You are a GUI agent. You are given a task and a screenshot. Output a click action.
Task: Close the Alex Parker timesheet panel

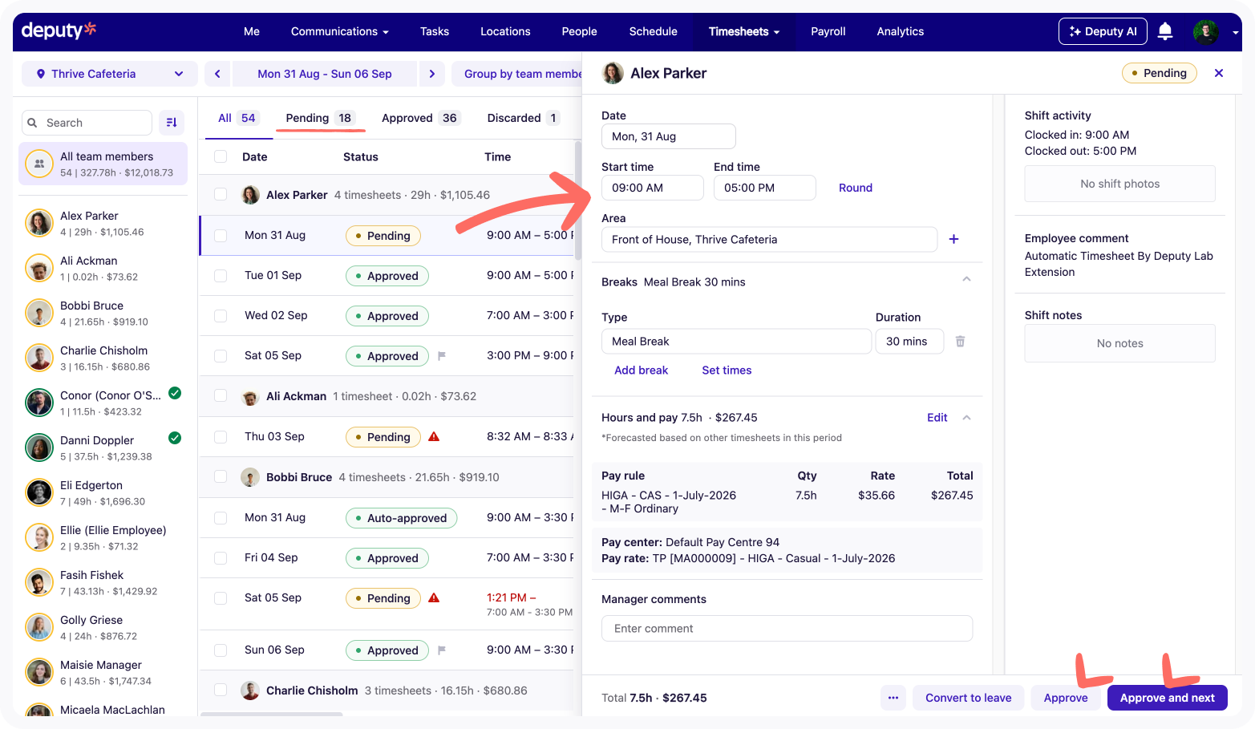click(1219, 73)
